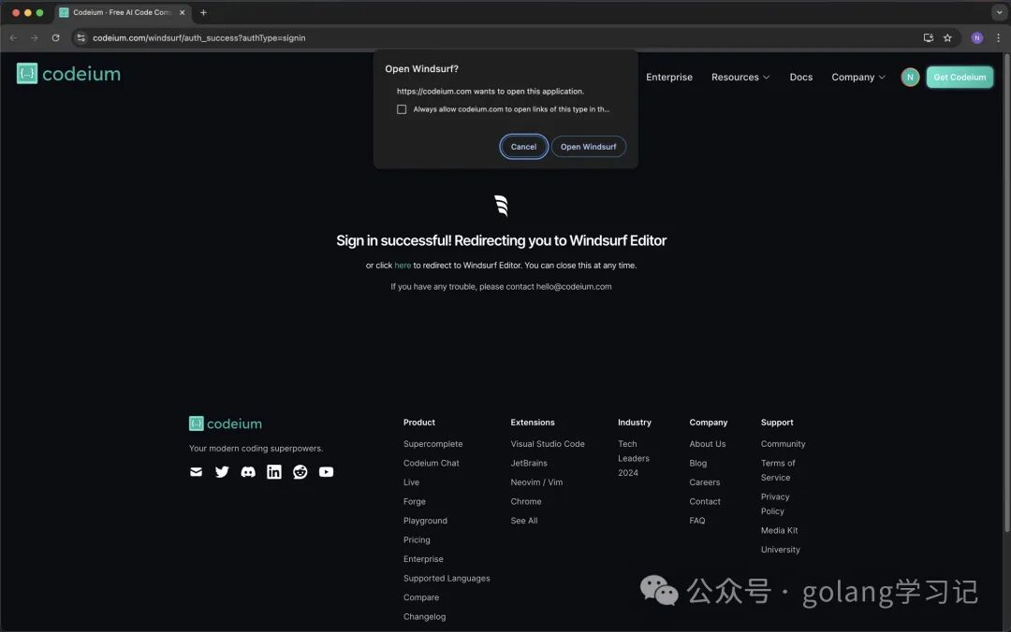
Task: Select the Codeium browser tab
Action: [121, 12]
